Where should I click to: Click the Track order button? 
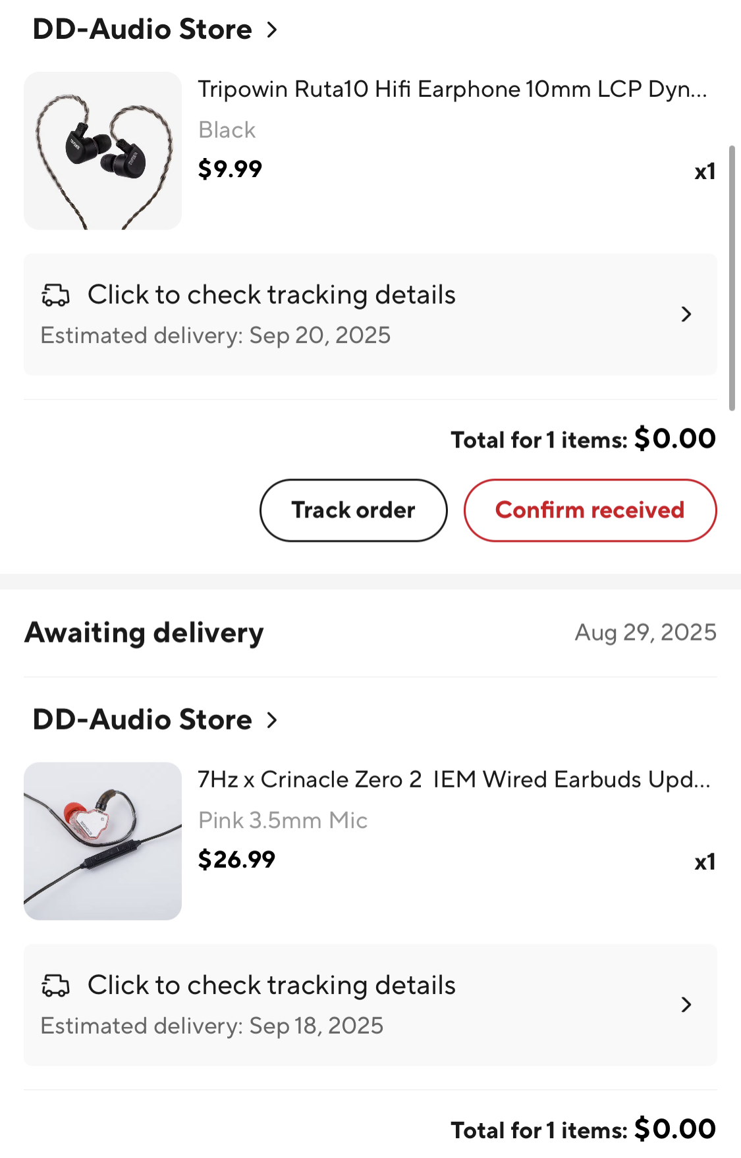click(353, 510)
